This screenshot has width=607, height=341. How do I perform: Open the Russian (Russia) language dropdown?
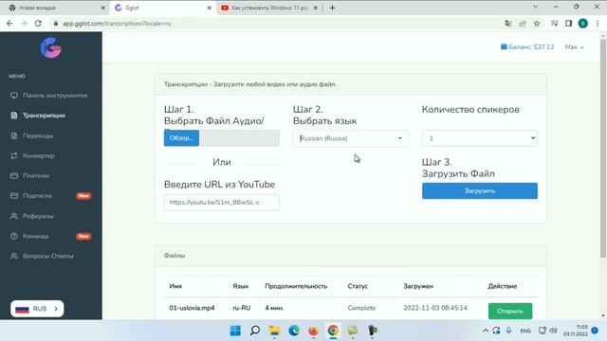tap(351, 138)
